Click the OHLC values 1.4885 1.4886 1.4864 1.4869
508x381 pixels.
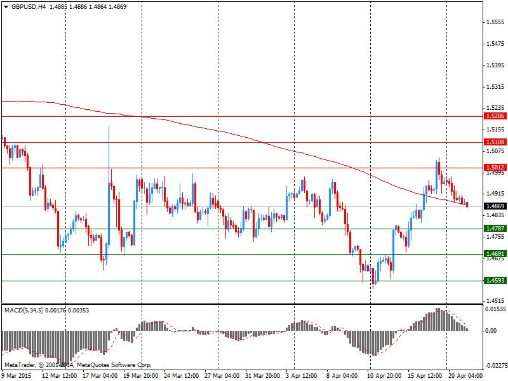coord(88,7)
